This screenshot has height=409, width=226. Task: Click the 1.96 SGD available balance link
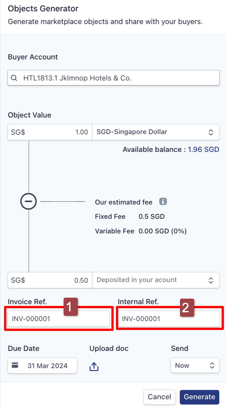click(x=203, y=150)
